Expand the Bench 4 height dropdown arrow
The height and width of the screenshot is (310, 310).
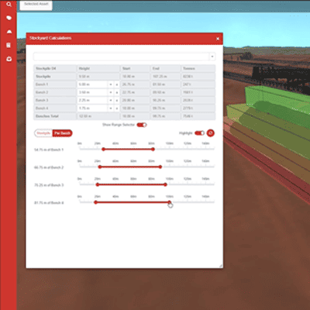111,108
